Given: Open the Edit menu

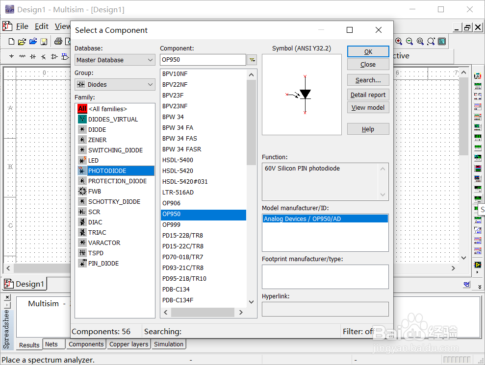Looking at the screenshot, I should [42, 26].
